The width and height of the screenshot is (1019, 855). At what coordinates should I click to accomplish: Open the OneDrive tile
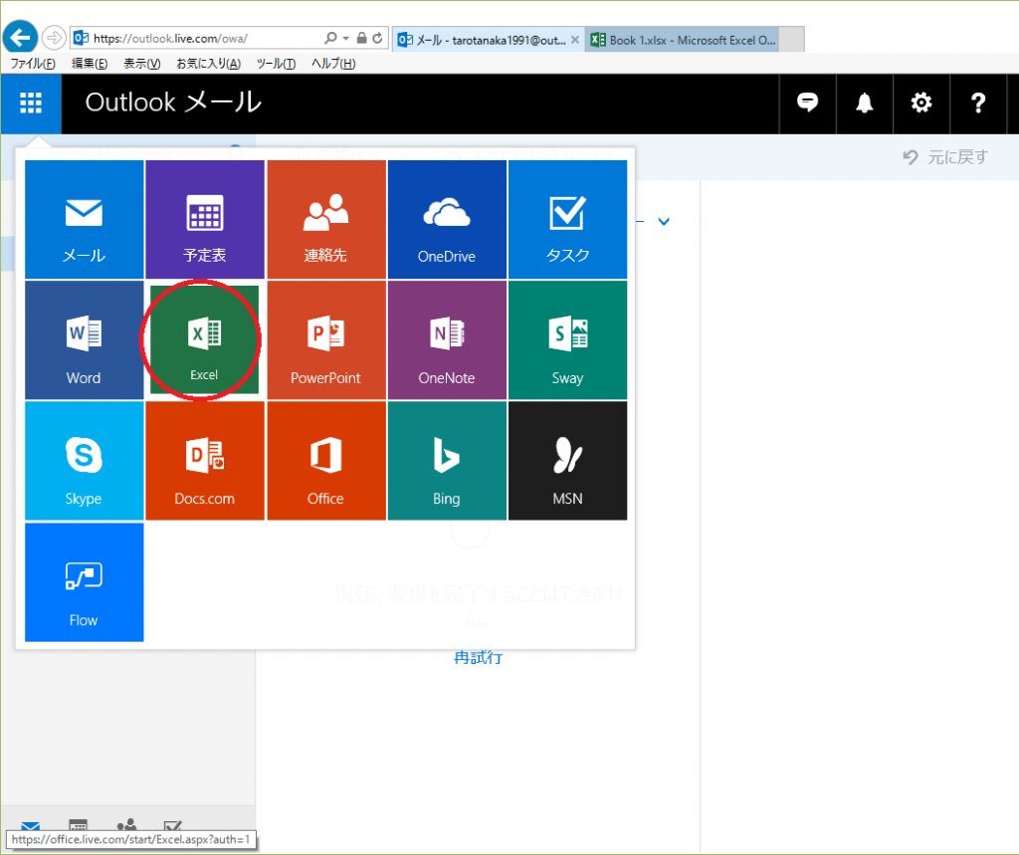click(x=447, y=219)
